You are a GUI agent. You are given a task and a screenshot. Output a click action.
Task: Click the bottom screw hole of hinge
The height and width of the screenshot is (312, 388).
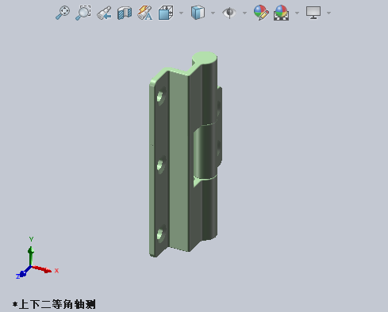pyautogui.click(x=161, y=233)
